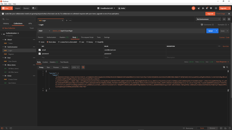Toggle sidebar icon in status bar
Image resolution: width=232 pixels, height=130 pixels.
click(2, 128)
